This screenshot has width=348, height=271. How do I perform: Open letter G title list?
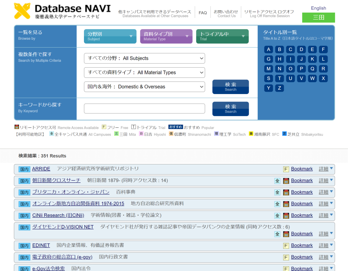(x=268, y=59)
